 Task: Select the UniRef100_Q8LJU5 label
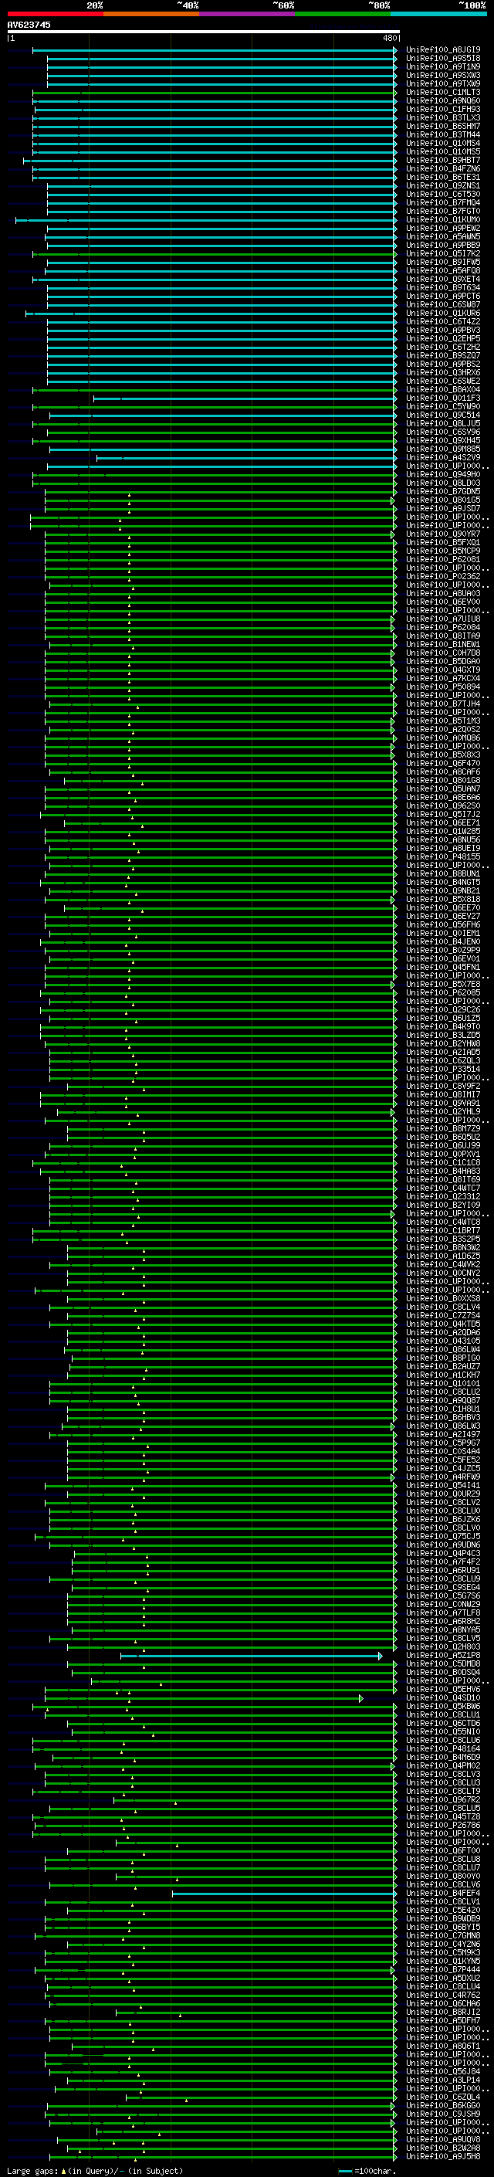point(443,423)
